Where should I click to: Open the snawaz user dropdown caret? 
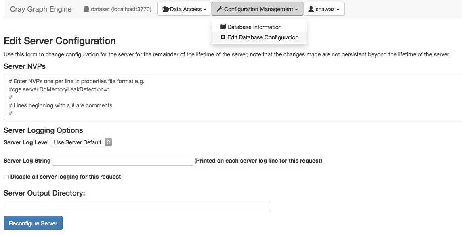click(338, 10)
